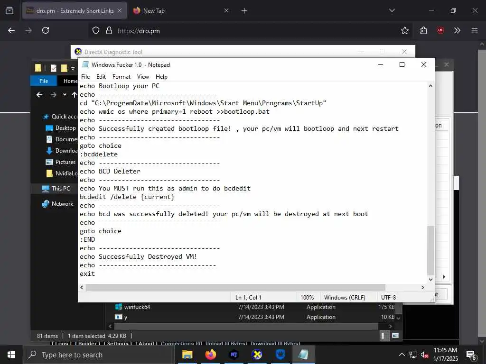Select Quick access in Explorer navigation pane
This screenshot has width=486, height=364.
(60, 117)
